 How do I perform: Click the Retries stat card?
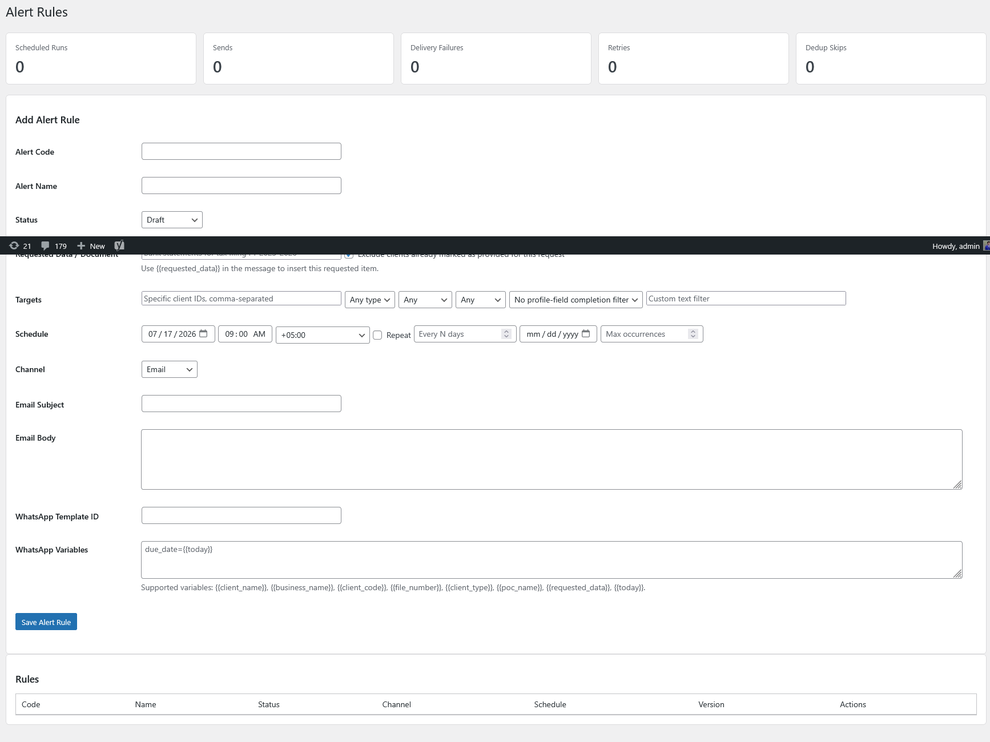[694, 58]
